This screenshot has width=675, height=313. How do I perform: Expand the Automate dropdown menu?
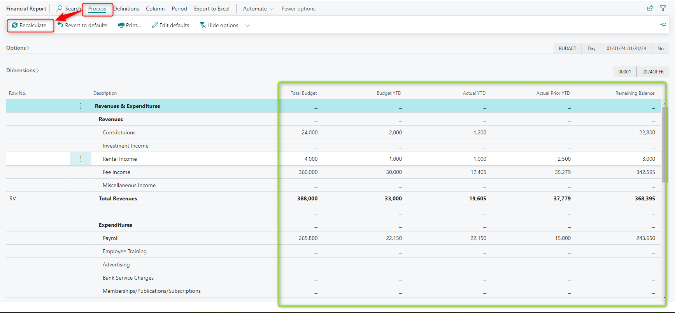[x=258, y=9]
